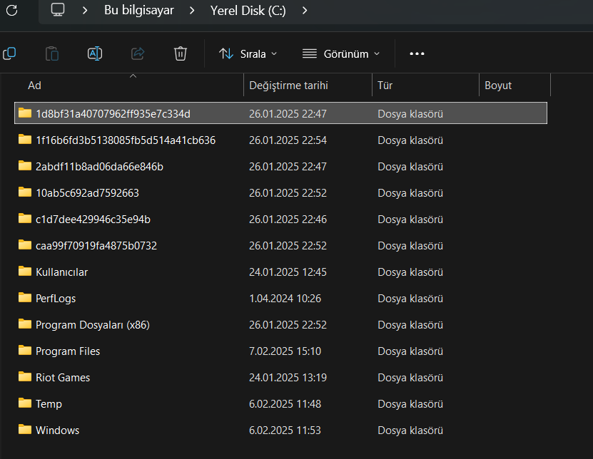593x459 pixels.
Task: Click Dosya klasörü type in Windows row
Action: click(410, 430)
